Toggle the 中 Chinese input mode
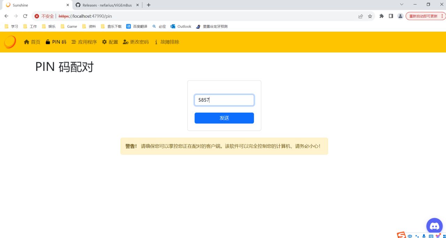Screen dimensions: 446x238 (x=410, y=236)
